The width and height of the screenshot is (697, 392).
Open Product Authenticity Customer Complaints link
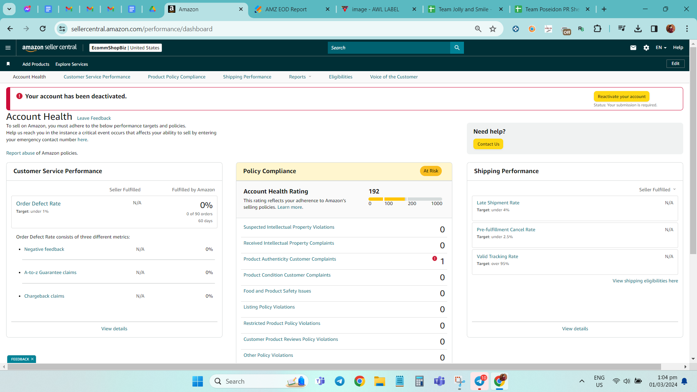click(x=290, y=259)
